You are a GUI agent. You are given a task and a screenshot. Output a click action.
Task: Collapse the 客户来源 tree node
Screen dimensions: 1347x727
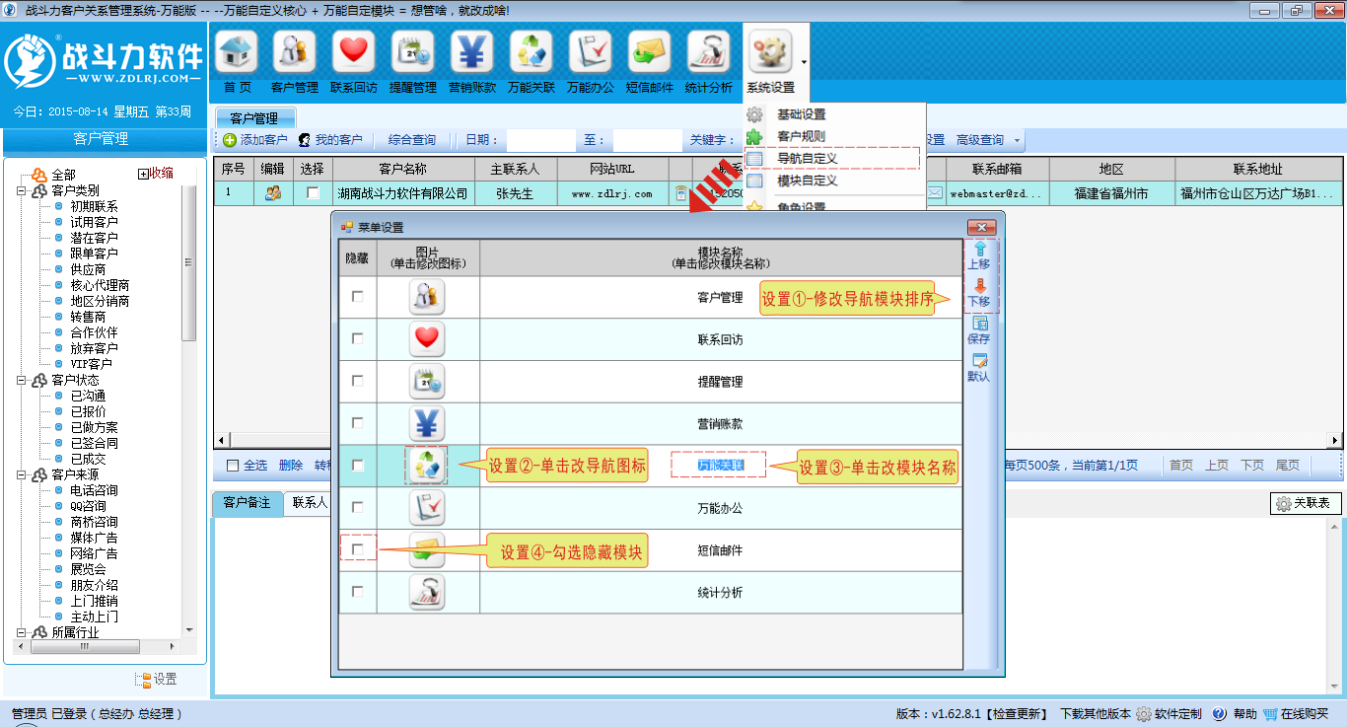pos(21,474)
